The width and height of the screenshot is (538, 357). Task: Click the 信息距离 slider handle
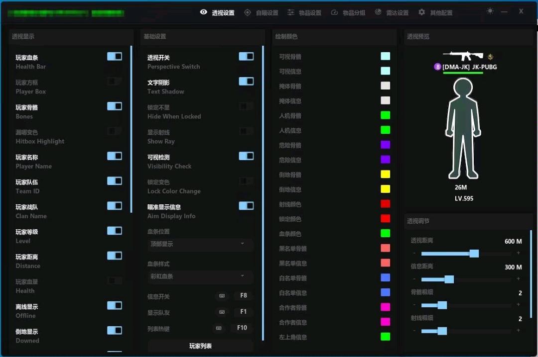(x=449, y=279)
